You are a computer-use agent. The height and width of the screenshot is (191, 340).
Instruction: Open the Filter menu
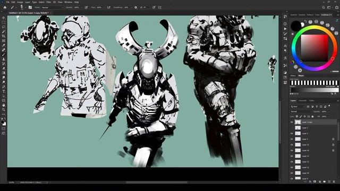(48, 2)
